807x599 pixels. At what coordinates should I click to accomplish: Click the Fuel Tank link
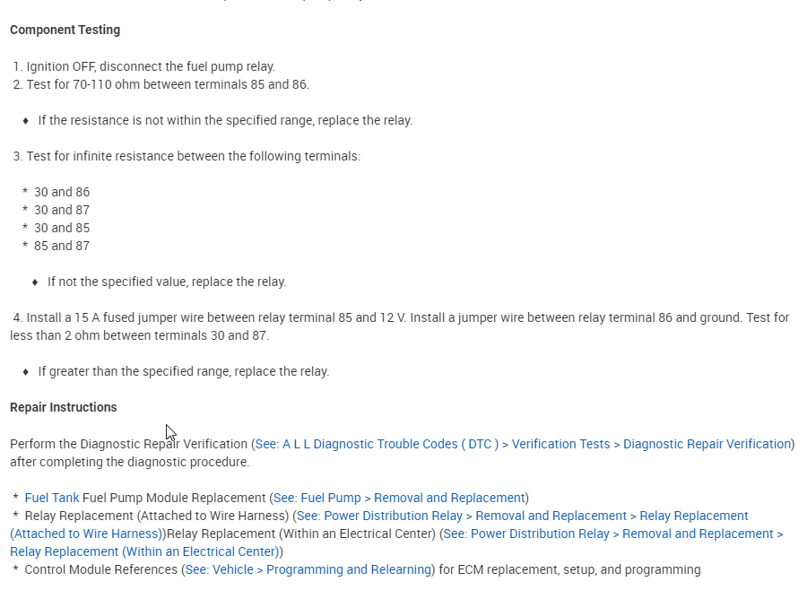pos(52,498)
